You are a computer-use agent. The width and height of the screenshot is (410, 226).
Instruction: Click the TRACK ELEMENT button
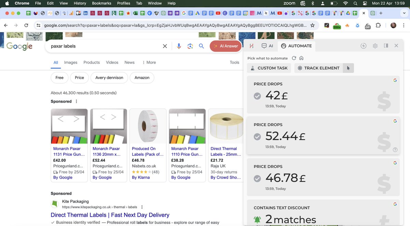[x=318, y=68]
